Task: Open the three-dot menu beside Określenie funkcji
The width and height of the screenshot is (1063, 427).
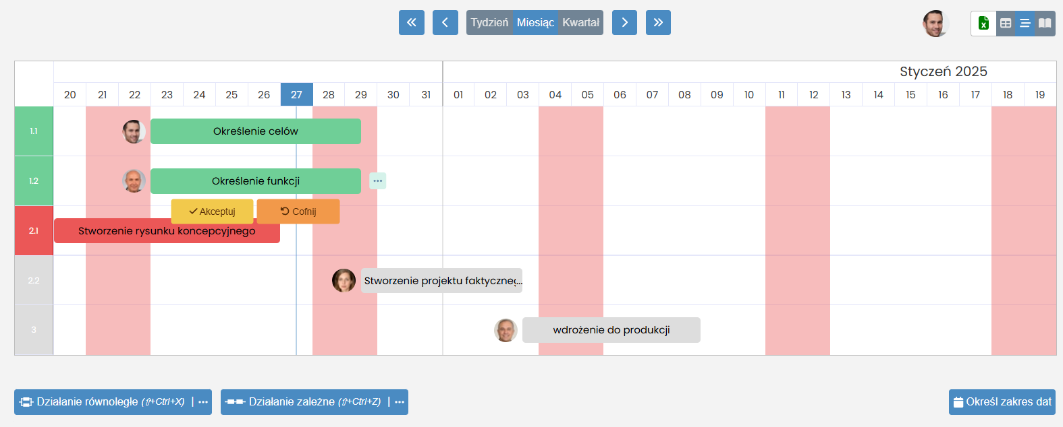Action: tap(378, 180)
